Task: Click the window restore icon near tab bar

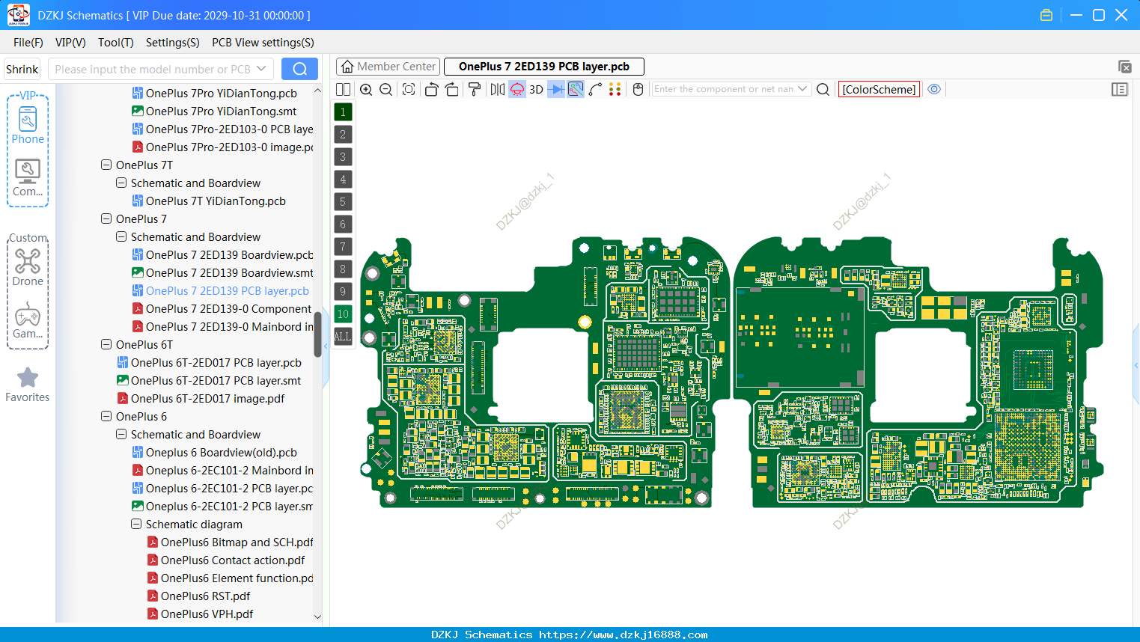Action: click(1124, 67)
